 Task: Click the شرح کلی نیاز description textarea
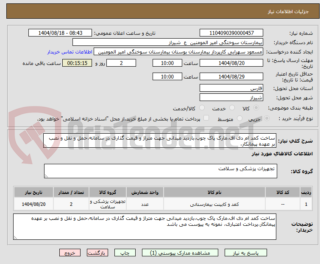click(x=160, y=140)
